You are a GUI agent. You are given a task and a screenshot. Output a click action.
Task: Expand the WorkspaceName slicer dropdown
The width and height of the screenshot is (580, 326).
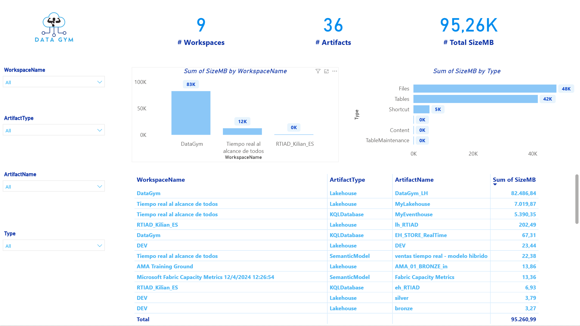tap(54, 82)
